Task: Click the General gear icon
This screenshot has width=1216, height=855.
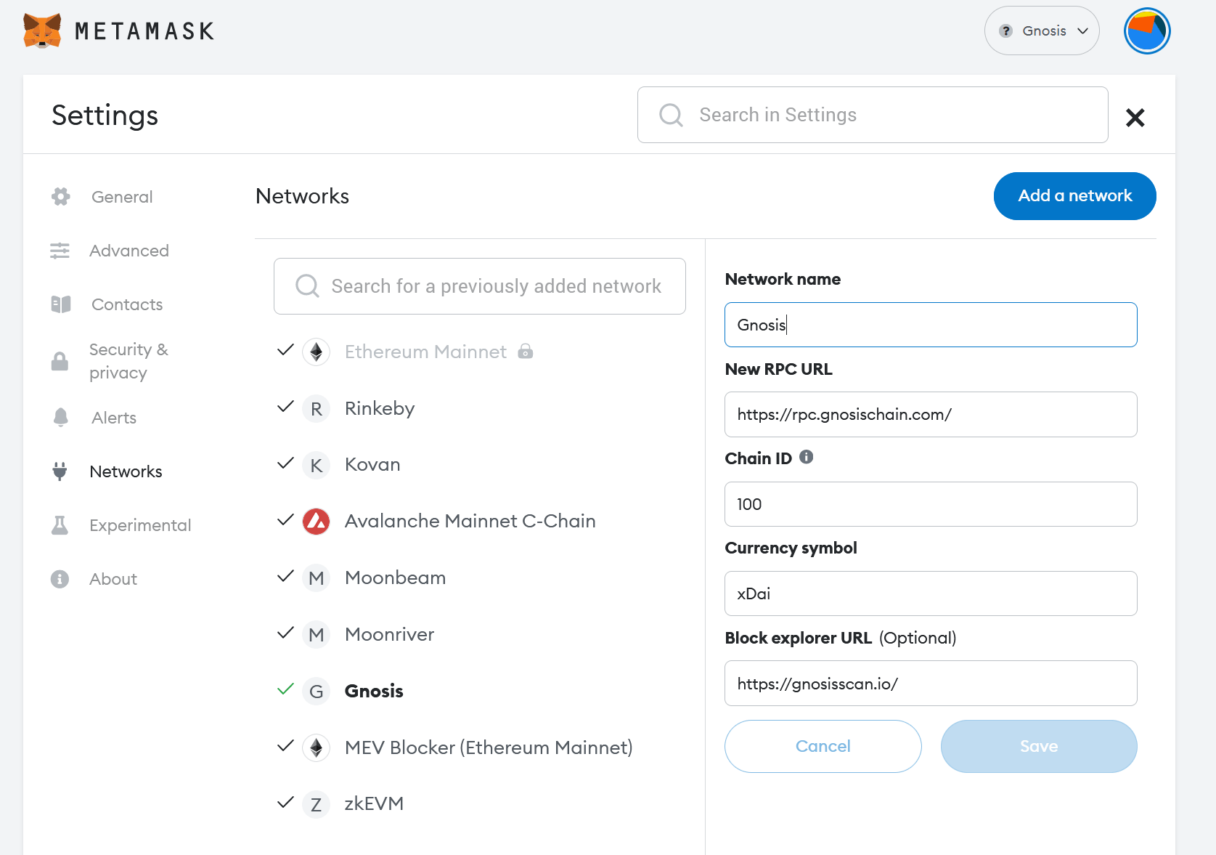Action: [61, 197]
